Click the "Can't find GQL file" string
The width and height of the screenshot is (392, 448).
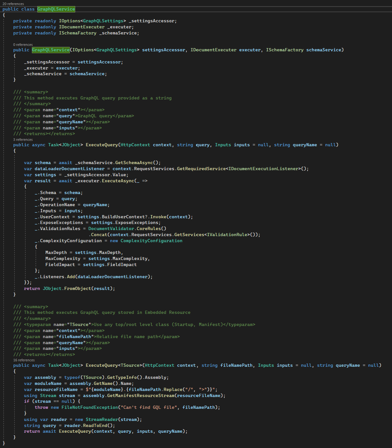coord(149,408)
